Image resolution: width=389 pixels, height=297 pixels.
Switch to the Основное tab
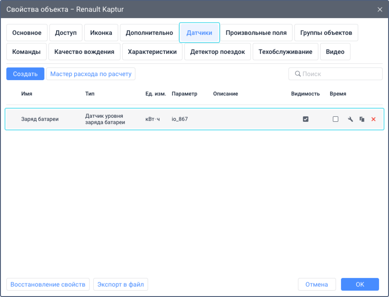pos(27,33)
